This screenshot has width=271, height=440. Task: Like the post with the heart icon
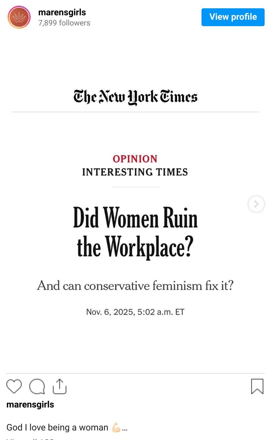(x=14, y=386)
